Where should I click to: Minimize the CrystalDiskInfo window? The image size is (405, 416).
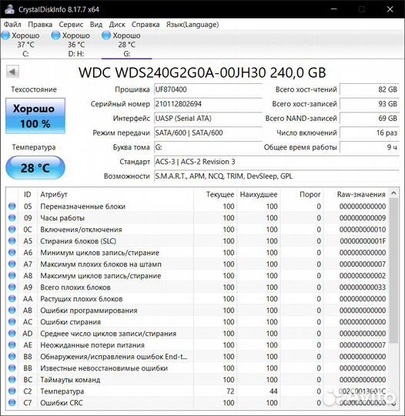coord(334,9)
